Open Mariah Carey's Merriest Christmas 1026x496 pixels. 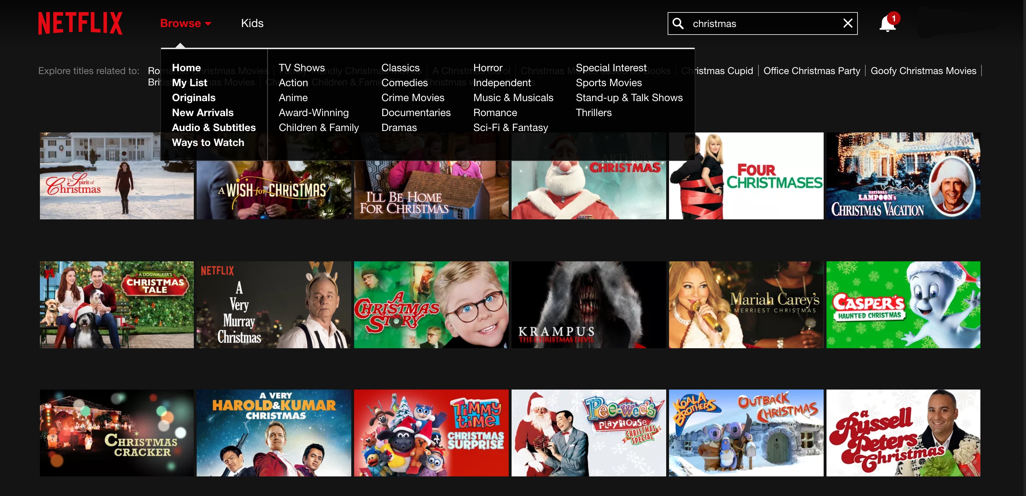coord(746,304)
